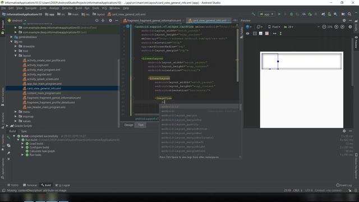Click the pin icon in Build panel
Viewport: 359px width, 202px height.
click(8, 153)
